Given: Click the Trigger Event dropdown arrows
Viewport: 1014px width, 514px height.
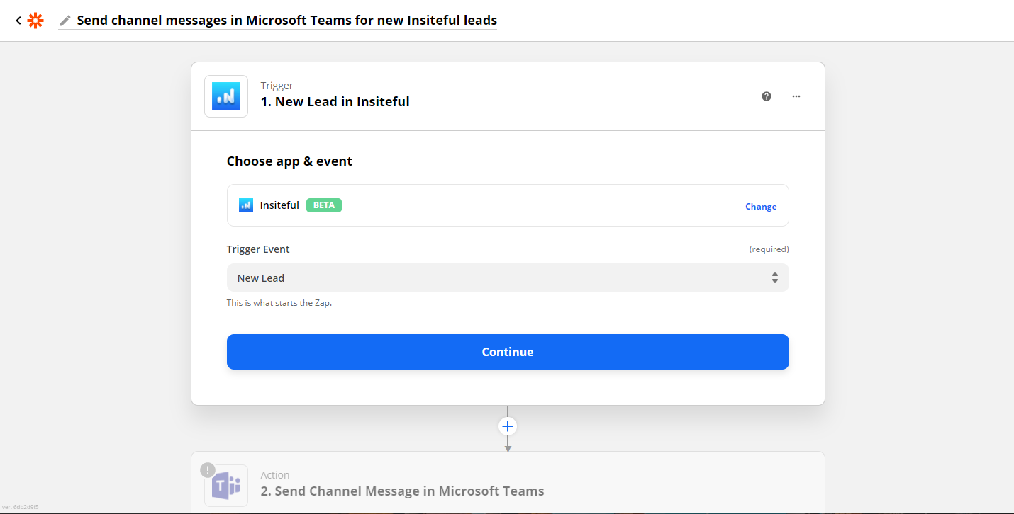Looking at the screenshot, I should click(x=775, y=278).
